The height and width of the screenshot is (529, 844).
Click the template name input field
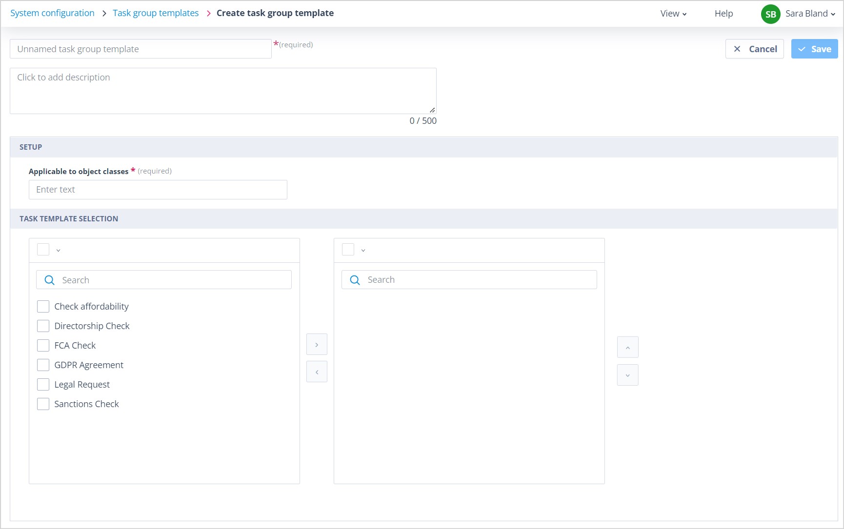pos(141,49)
